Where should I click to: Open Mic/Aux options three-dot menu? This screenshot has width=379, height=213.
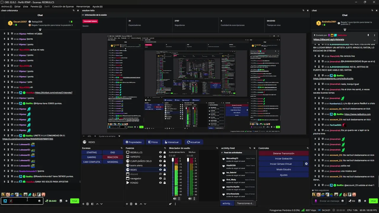pos(194,199)
